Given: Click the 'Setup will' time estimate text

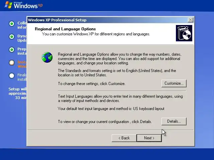Looking at the screenshot, I should click(x=18, y=93).
